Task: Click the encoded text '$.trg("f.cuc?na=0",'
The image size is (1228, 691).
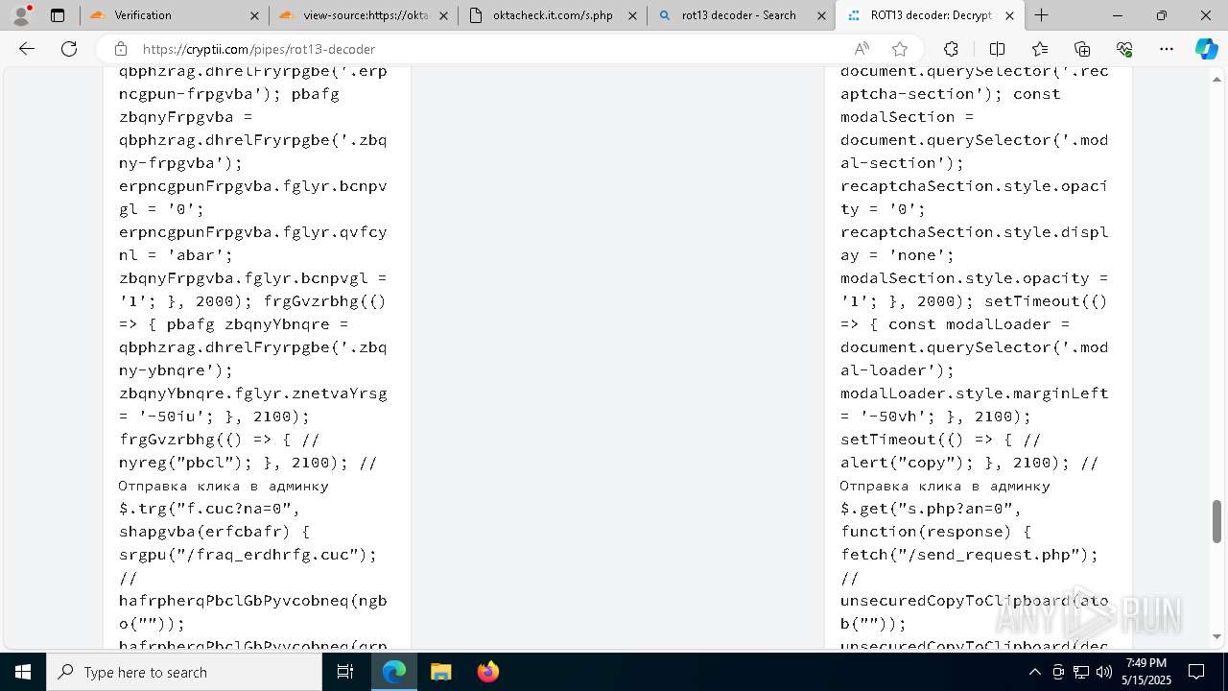Action: (209, 509)
